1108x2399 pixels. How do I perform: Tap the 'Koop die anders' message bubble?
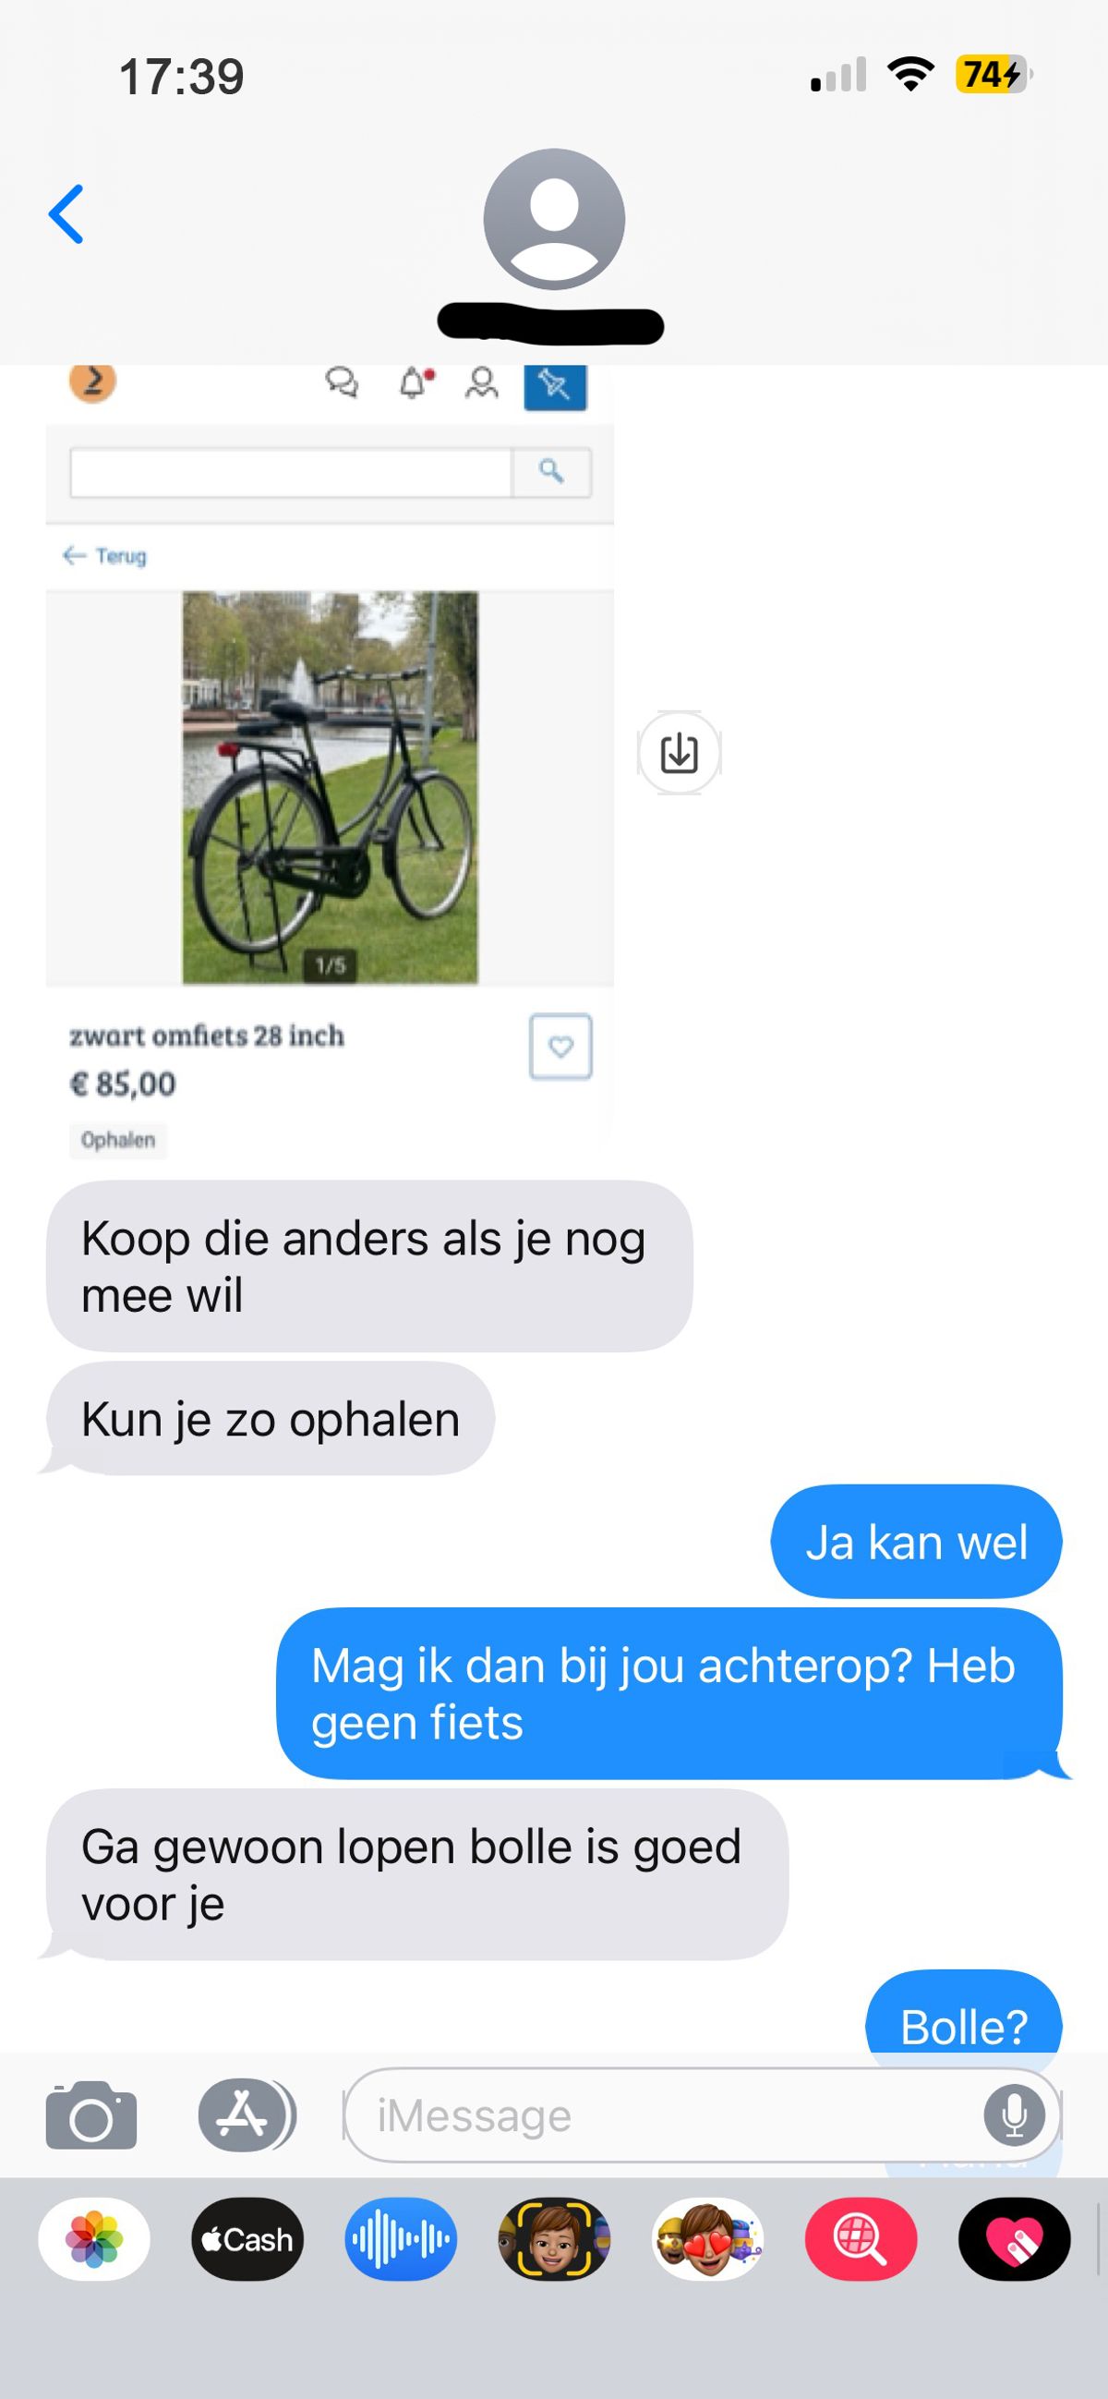coord(369,1266)
